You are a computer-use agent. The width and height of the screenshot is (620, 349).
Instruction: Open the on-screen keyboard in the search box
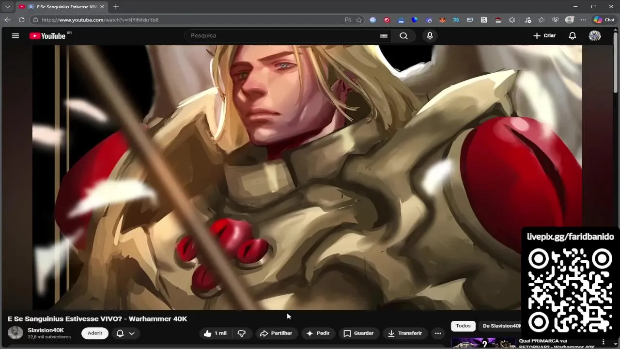click(384, 36)
